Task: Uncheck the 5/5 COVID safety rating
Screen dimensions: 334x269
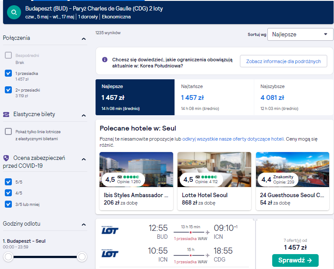Action: [8, 182]
